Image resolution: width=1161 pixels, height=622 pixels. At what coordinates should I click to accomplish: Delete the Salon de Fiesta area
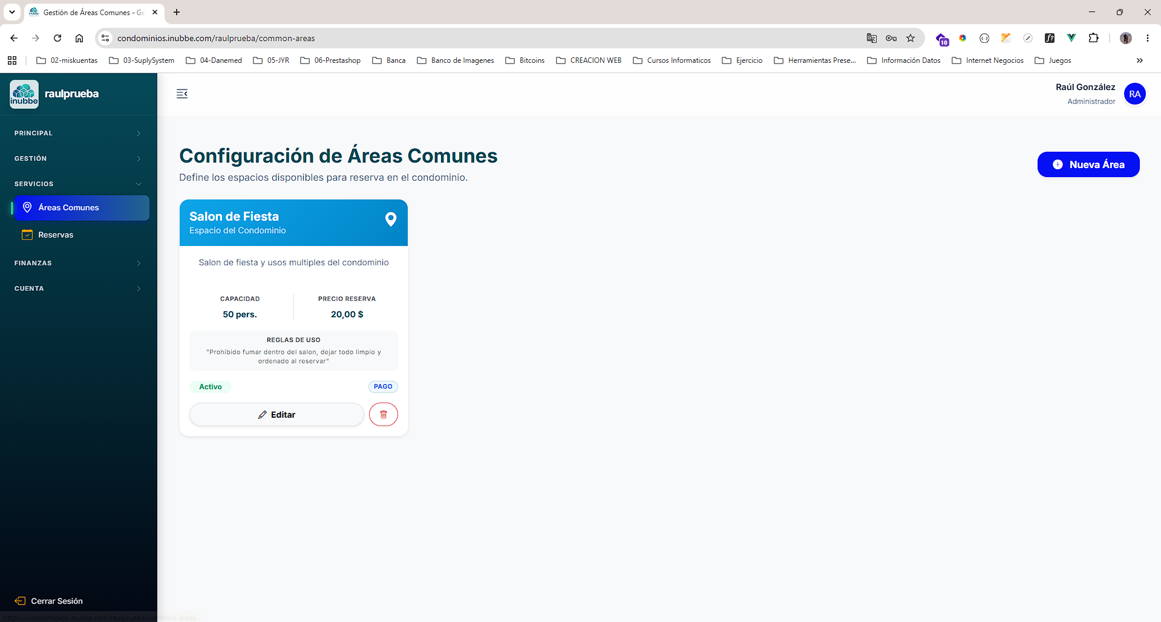384,415
